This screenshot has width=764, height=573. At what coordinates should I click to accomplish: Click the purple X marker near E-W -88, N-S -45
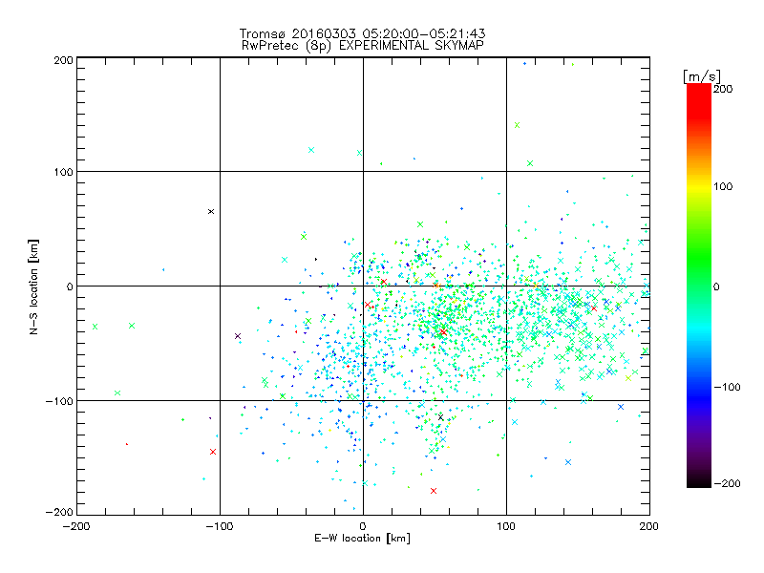point(238,336)
